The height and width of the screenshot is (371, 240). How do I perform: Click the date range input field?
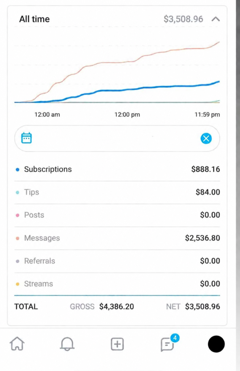117,138
